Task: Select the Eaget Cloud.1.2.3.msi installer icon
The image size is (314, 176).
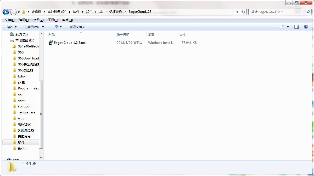Action: pyautogui.click(x=51, y=43)
